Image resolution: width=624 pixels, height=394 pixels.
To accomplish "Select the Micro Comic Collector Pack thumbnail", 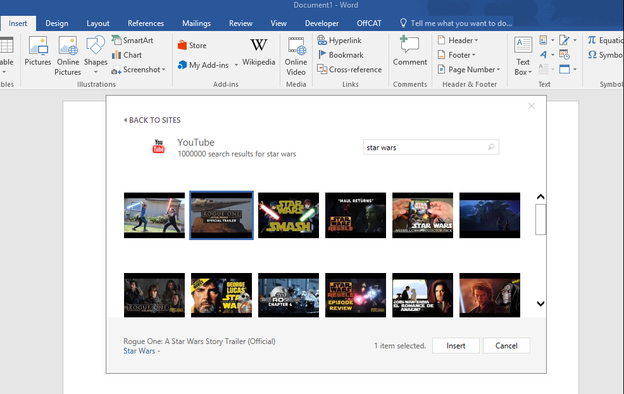I will (423, 215).
